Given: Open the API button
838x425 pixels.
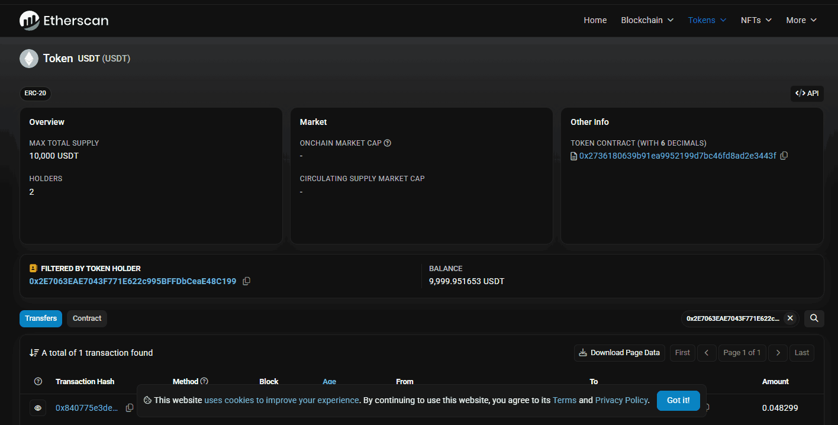Looking at the screenshot, I should (807, 94).
